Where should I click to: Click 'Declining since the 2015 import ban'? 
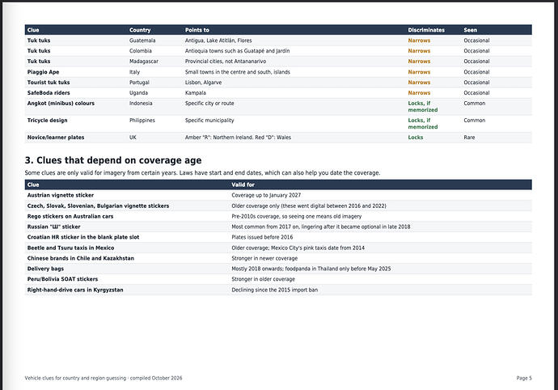(x=274, y=290)
